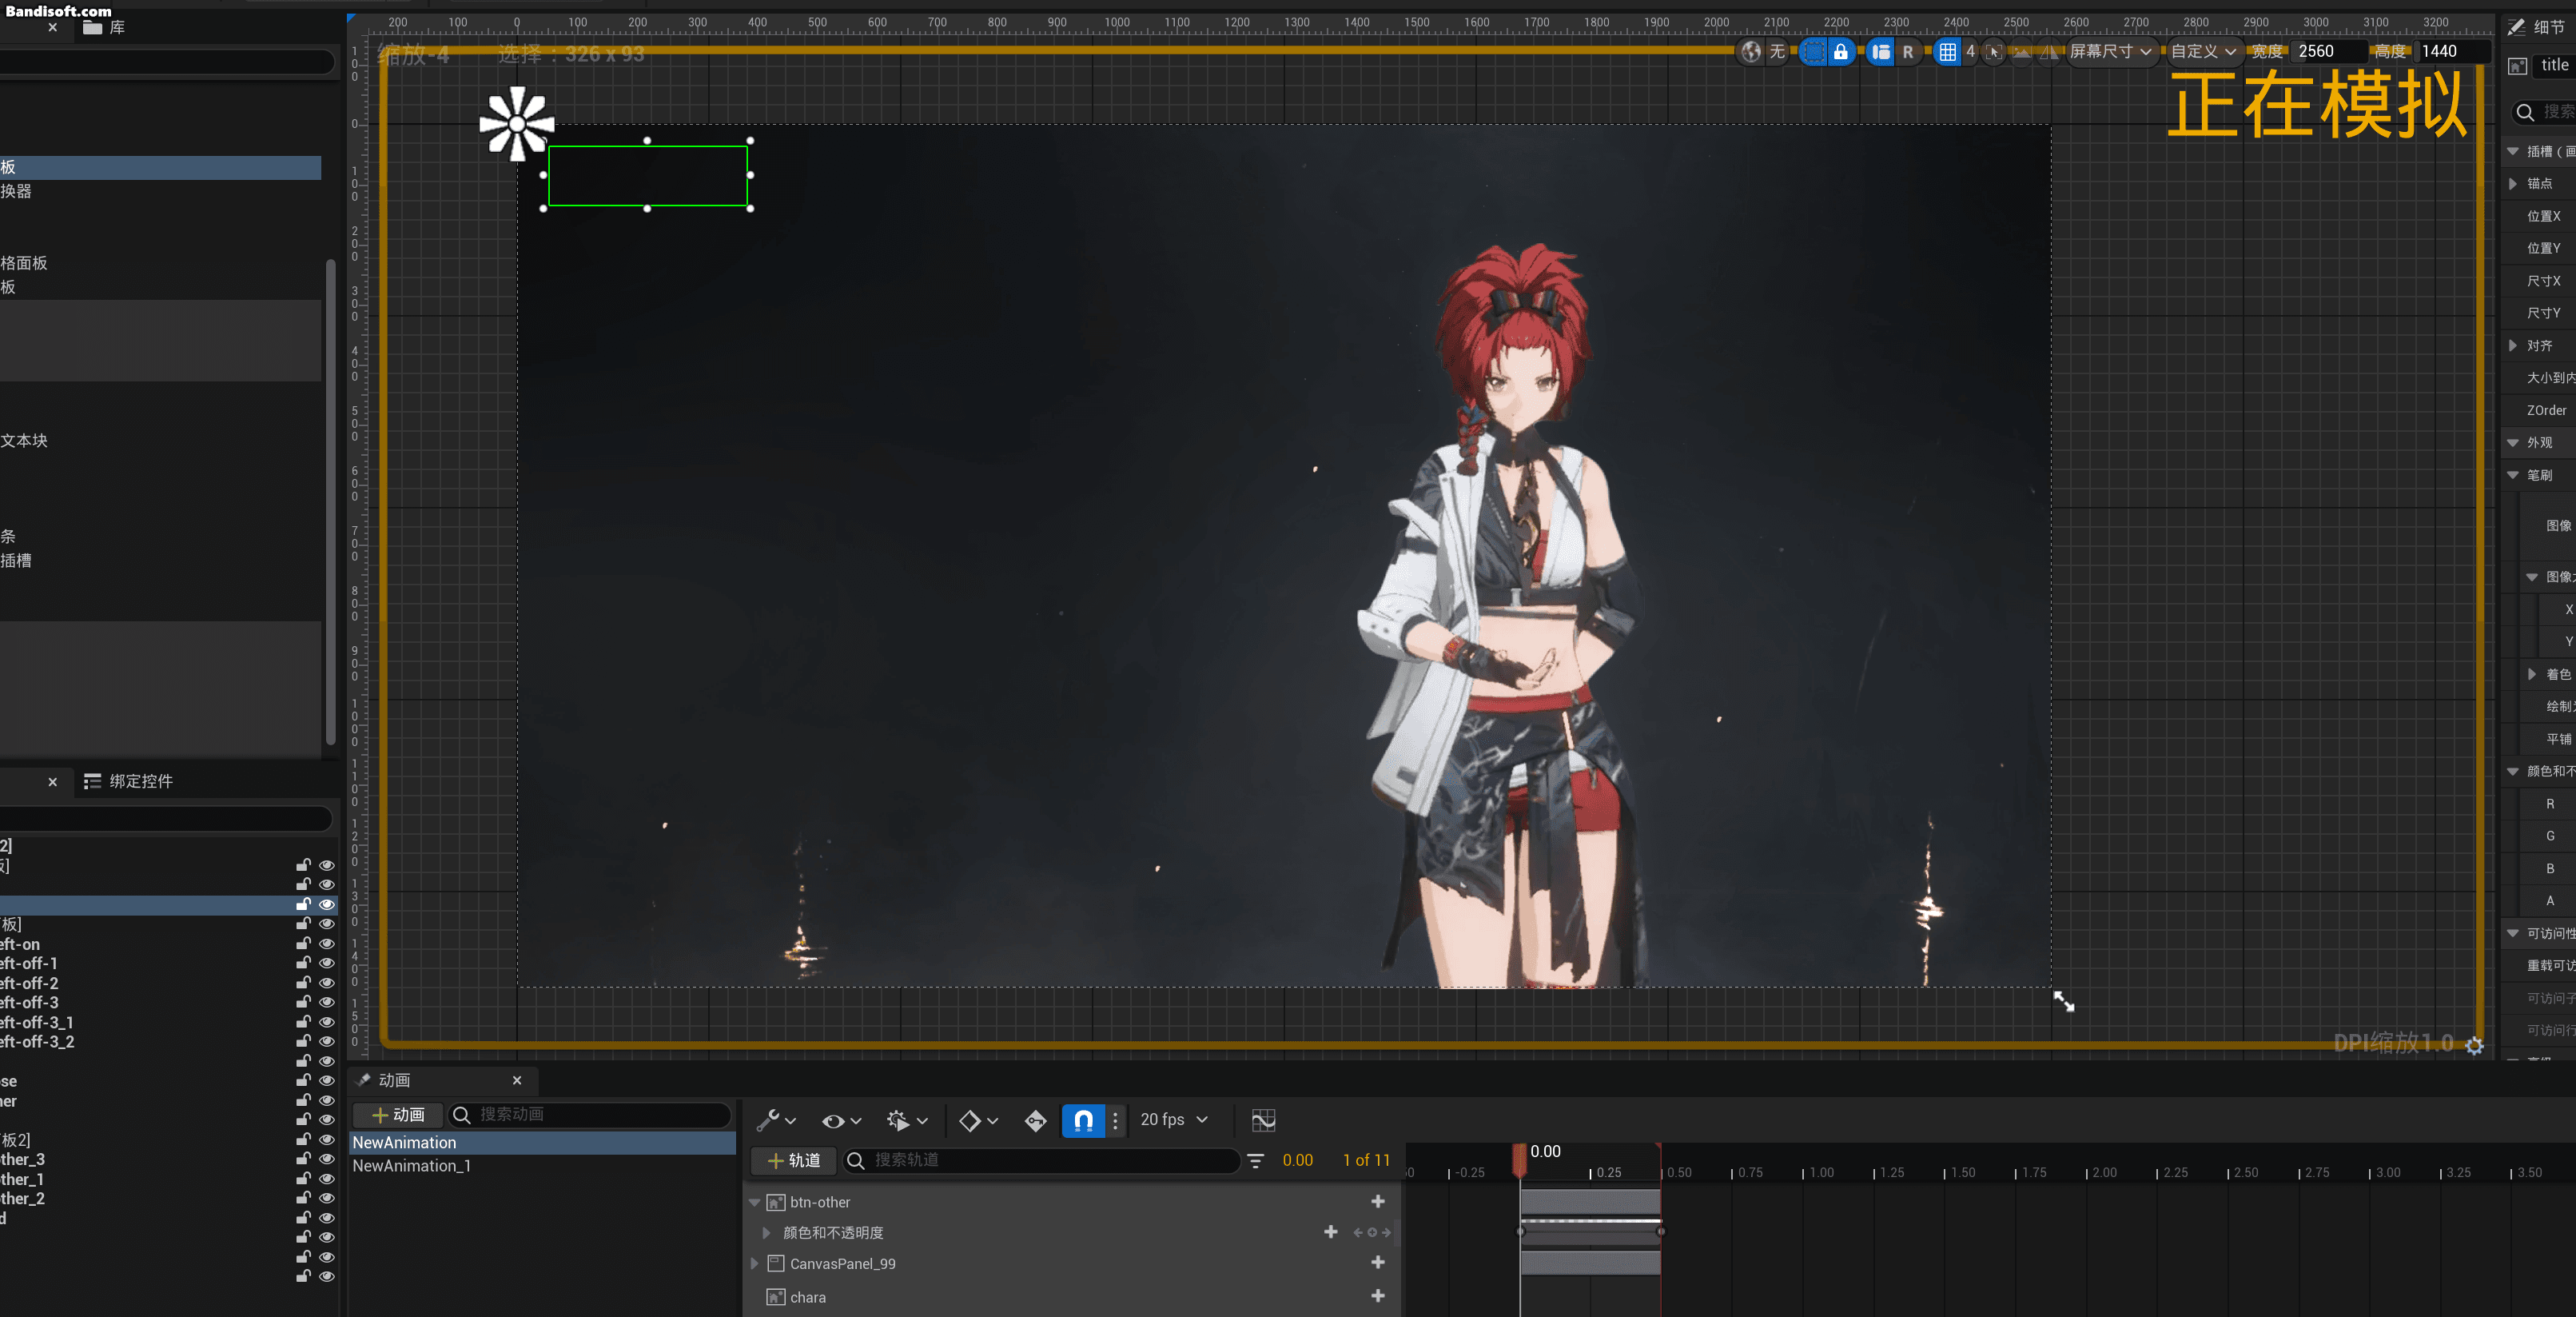Click the +动画 add animation button
This screenshot has width=2576, height=1317.
click(x=398, y=1115)
